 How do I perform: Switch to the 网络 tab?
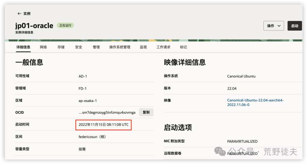[43, 47]
